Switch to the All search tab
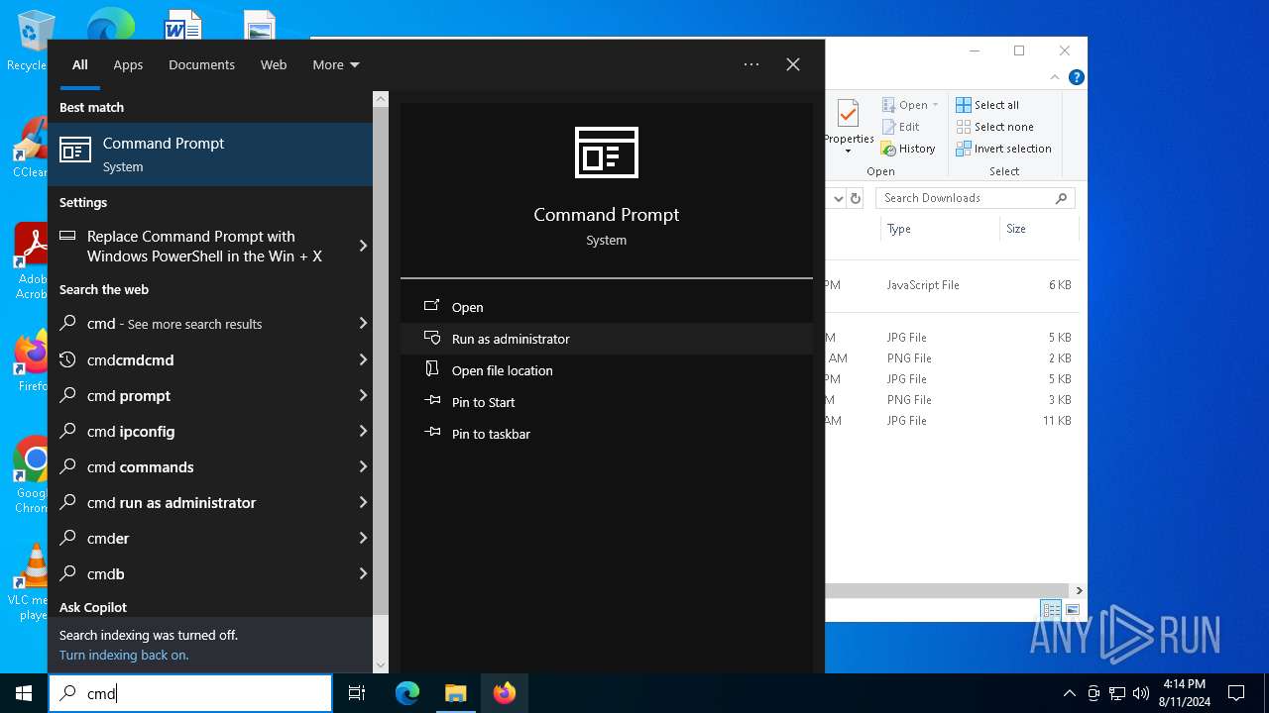Viewport: 1269px width, 713px height. tap(80, 64)
